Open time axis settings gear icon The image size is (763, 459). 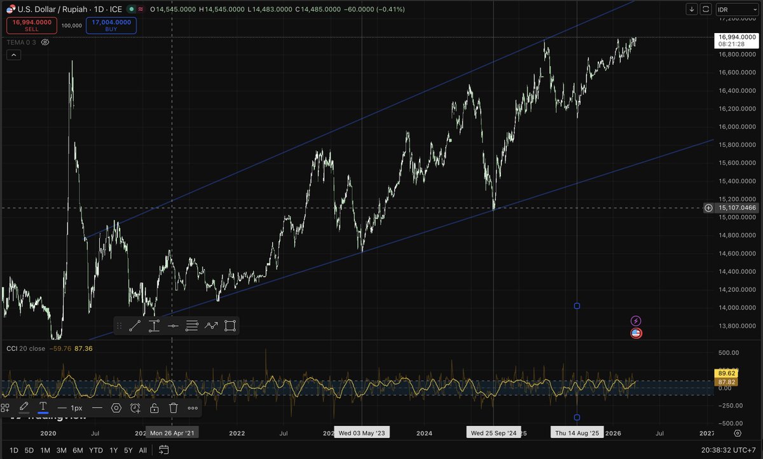coord(737,433)
